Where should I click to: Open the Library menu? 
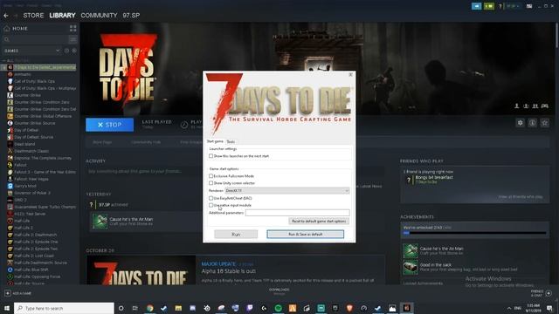coord(62,16)
